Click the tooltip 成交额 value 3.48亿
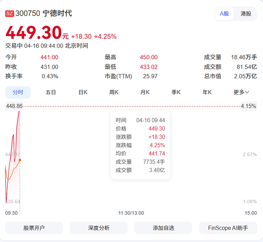263x242 pixels. pos(157,170)
